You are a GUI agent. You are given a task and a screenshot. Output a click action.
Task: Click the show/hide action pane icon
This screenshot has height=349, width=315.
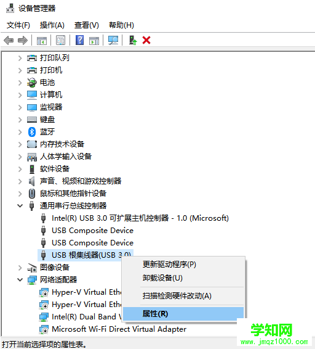tap(94, 41)
